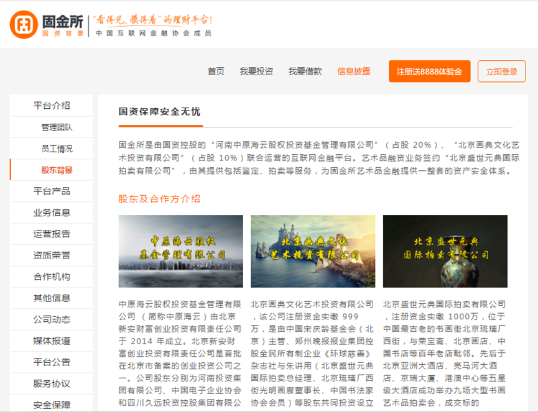The width and height of the screenshot is (538, 412).
Task: Click the 立即登录 button
Action: pyautogui.click(x=502, y=71)
